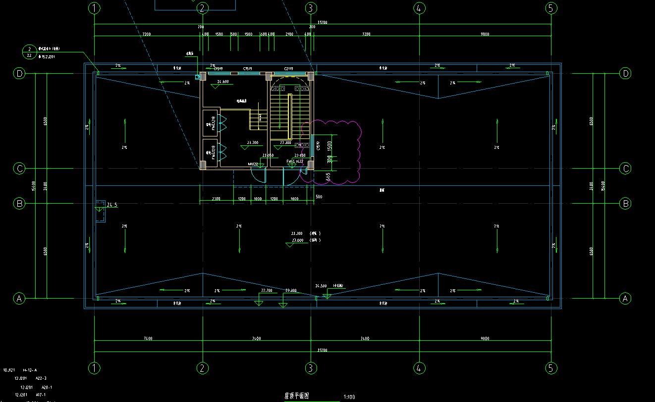Click the 1500 dimension text in revision cloud

pyautogui.click(x=330, y=147)
